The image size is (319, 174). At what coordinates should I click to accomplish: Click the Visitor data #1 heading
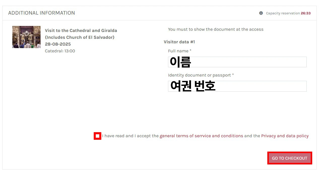[x=179, y=42]
